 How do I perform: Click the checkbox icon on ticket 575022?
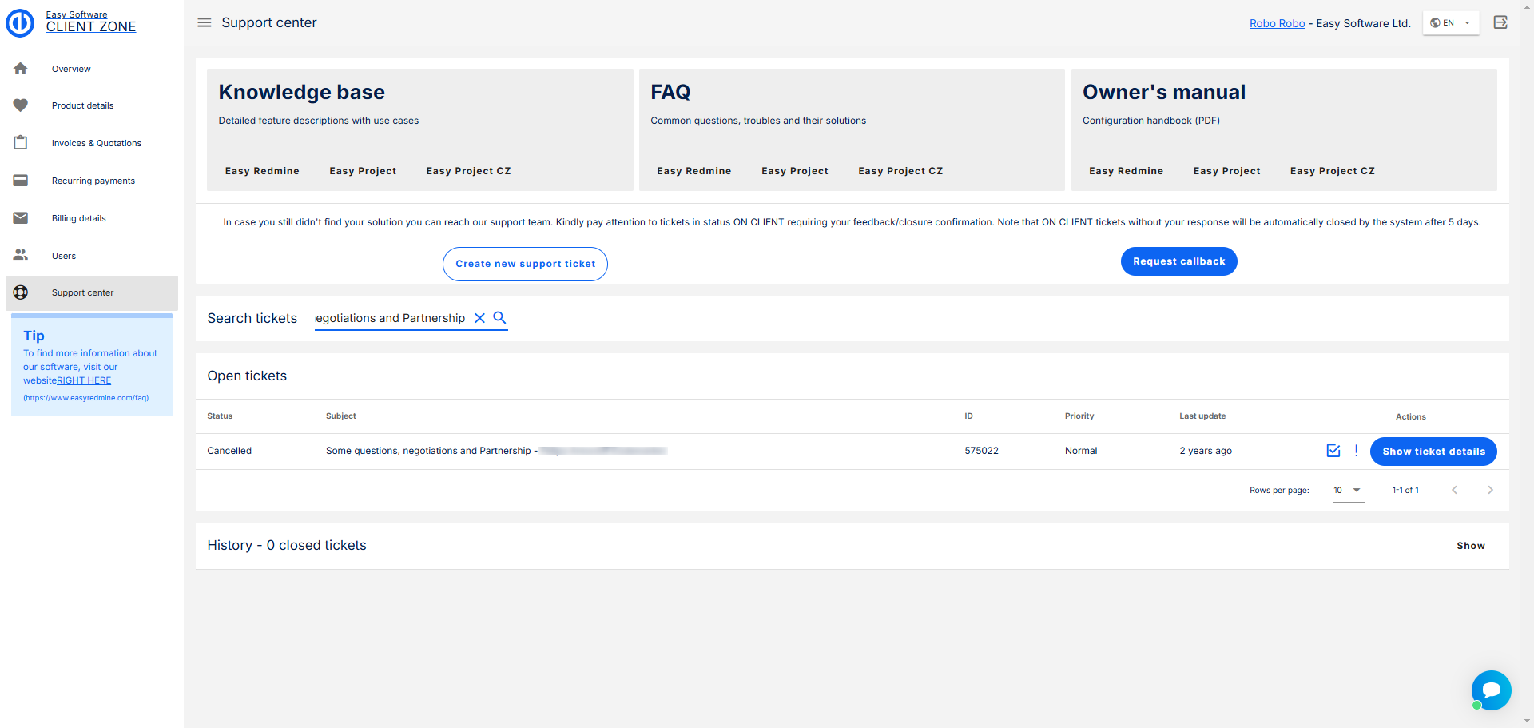click(x=1333, y=451)
